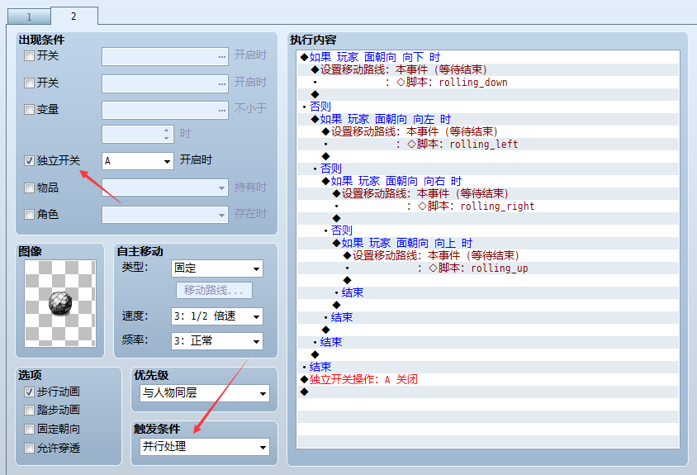Select the last 结束 line
Screen dimensions: 697x475
pos(487,367)
